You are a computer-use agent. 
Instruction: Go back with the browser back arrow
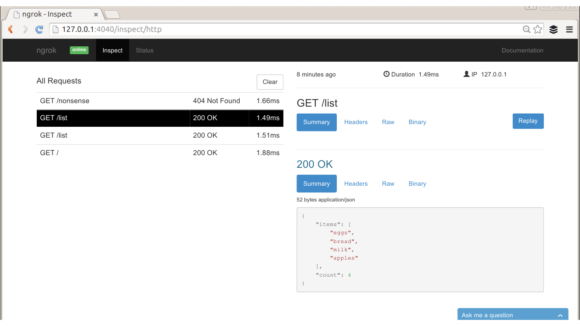tap(10, 30)
